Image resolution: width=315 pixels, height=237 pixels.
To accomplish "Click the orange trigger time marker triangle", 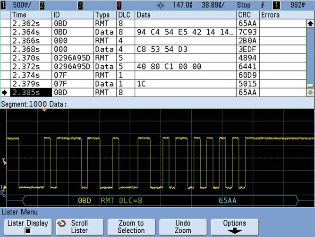I will coord(44,110).
